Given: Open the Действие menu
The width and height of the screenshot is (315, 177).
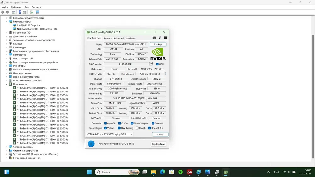Looking at the screenshot, I should coord(16,7).
